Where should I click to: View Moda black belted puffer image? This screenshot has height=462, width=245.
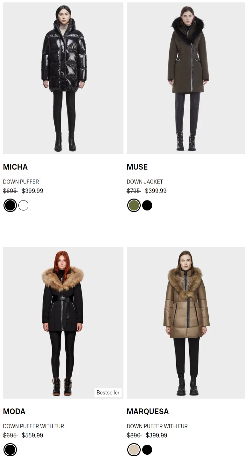coord(63,323)
